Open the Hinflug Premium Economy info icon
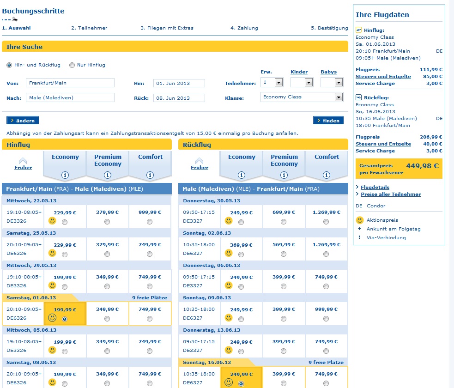Image resolution: width=454 pixels, height=388 pixels. tap(108, 175)
